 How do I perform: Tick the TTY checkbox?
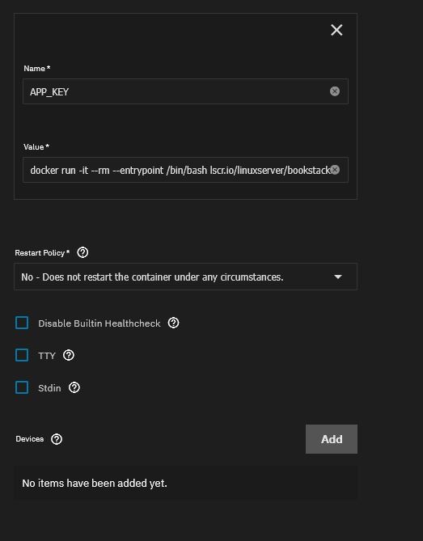tap(22, 355)
